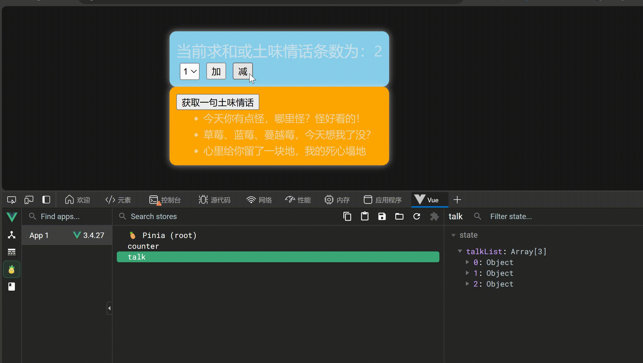Click the refresh icon in Pinia toolbar
The width and height of the screenshot is (643, 363).
click(x=417, y=216)
